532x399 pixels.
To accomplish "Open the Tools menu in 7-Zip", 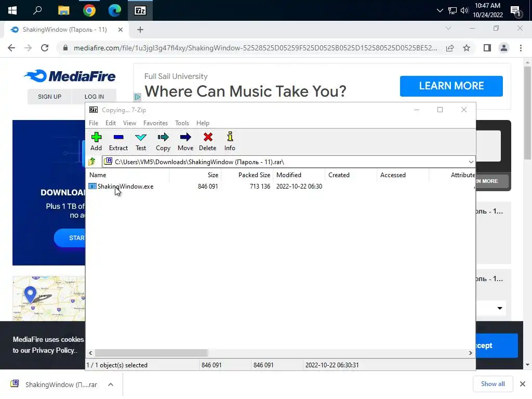I will coord(182,123).
